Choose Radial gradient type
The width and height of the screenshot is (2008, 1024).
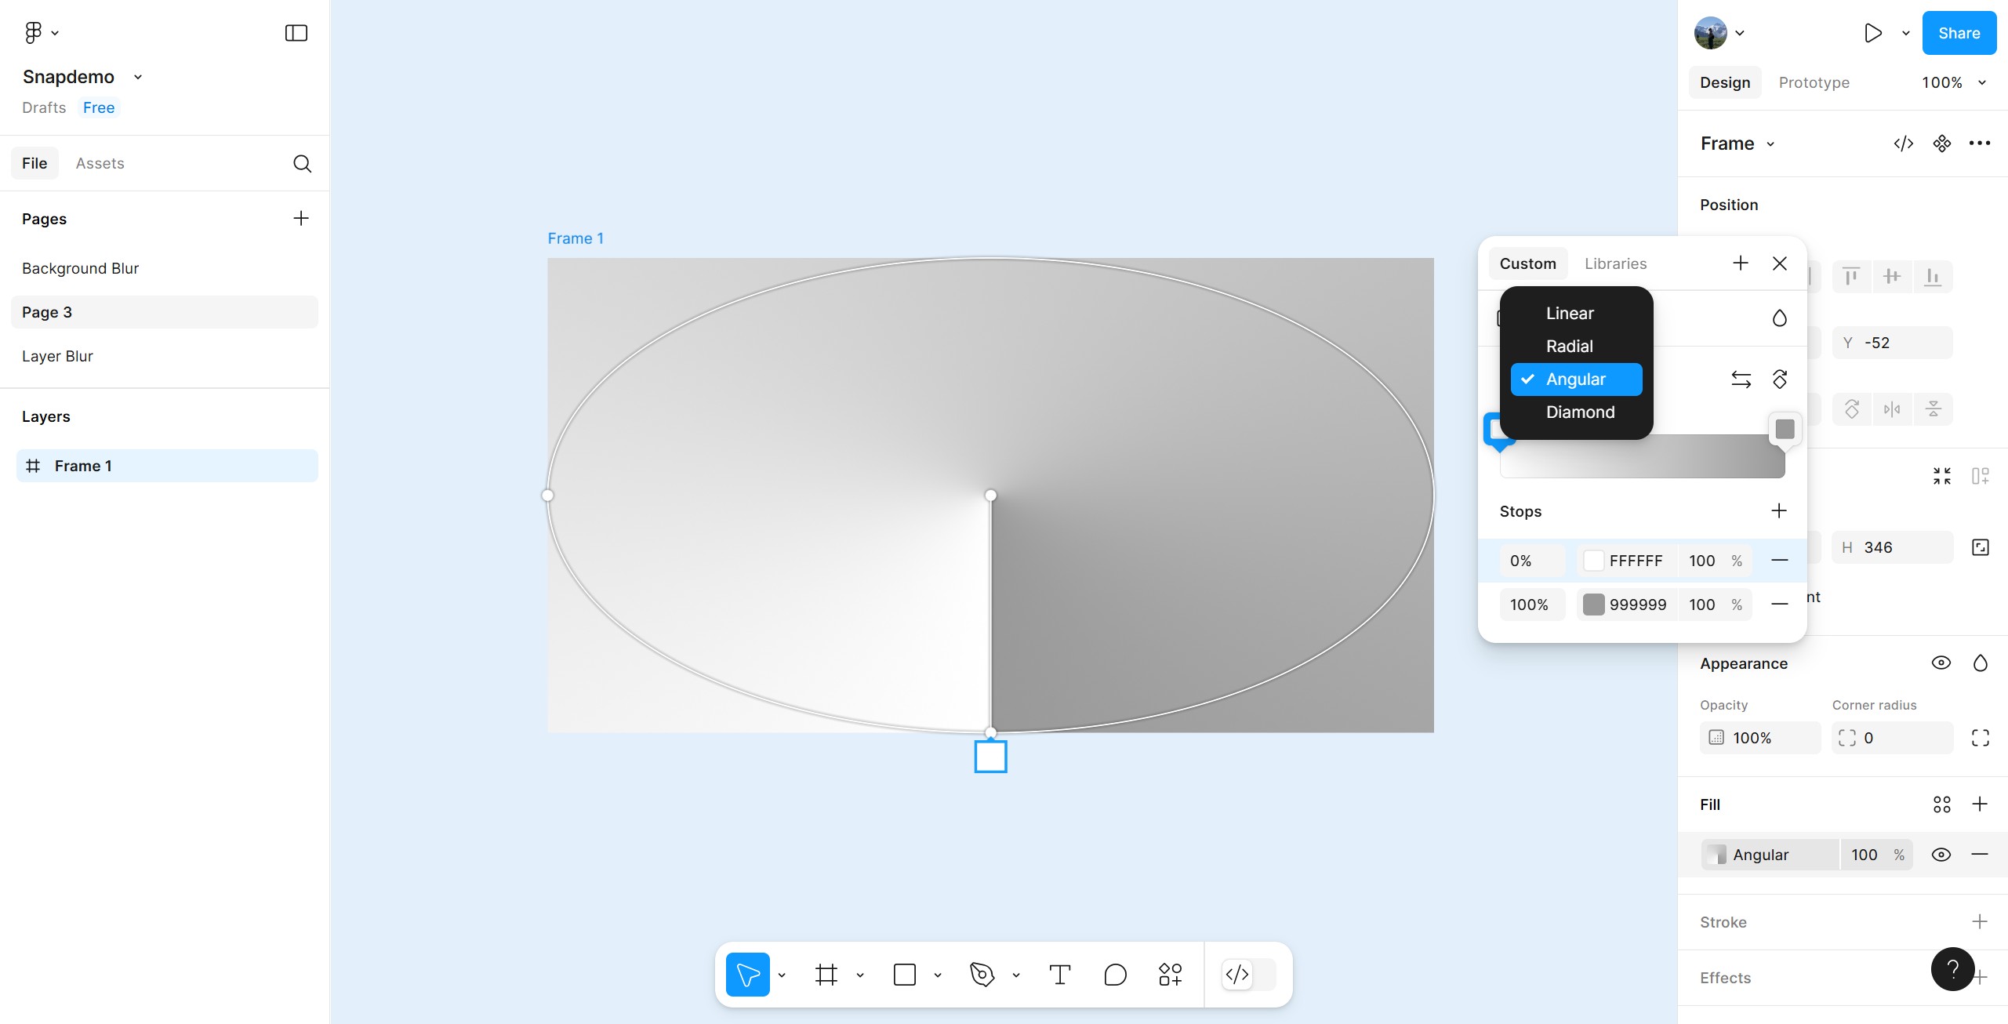(1576, 346)
